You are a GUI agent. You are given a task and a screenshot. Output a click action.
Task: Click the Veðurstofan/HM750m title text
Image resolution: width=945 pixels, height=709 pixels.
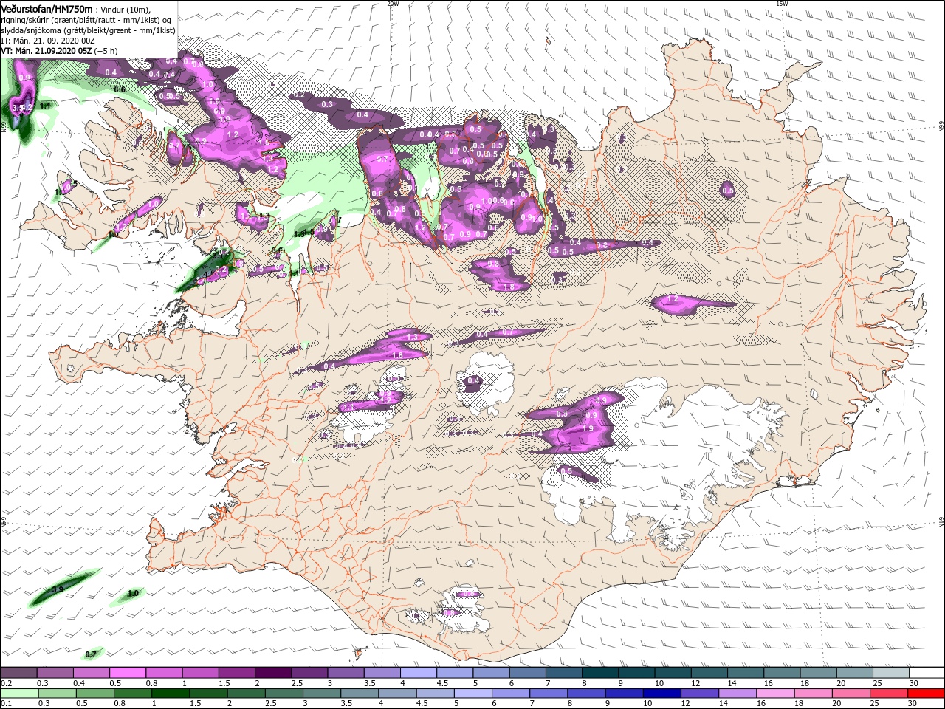tap(47, 8)
